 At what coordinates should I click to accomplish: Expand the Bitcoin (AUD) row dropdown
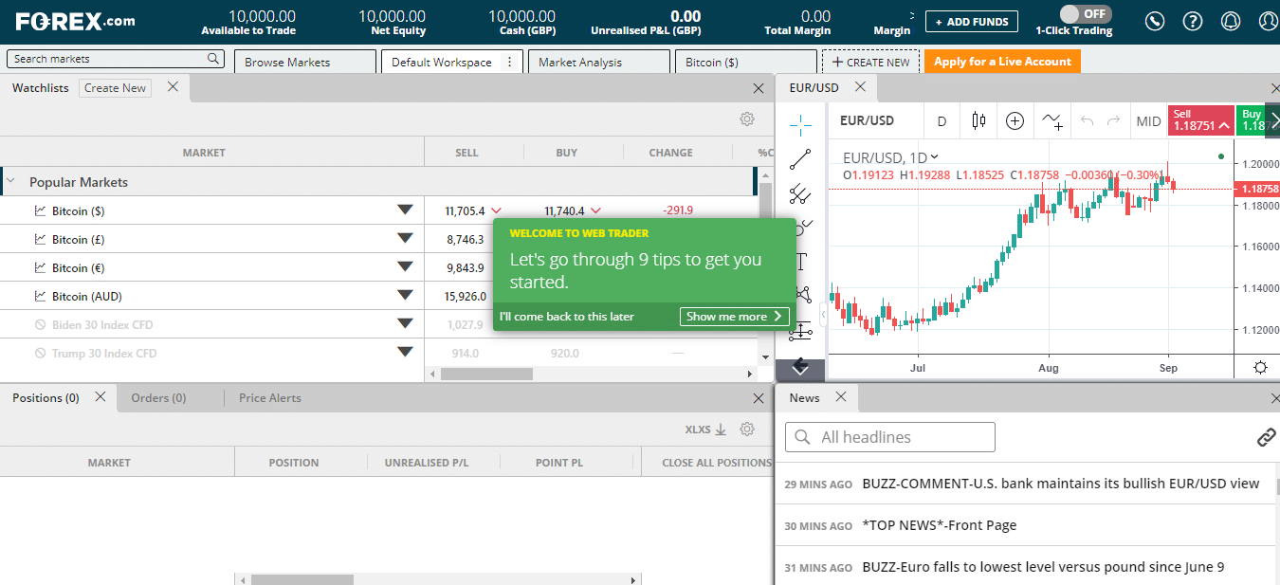tap(405, 296)
